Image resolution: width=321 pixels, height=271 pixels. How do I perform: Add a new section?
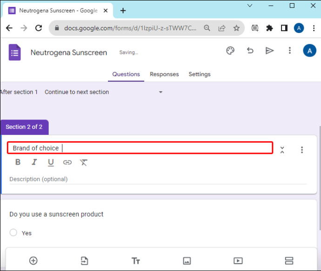click(289, 261)
